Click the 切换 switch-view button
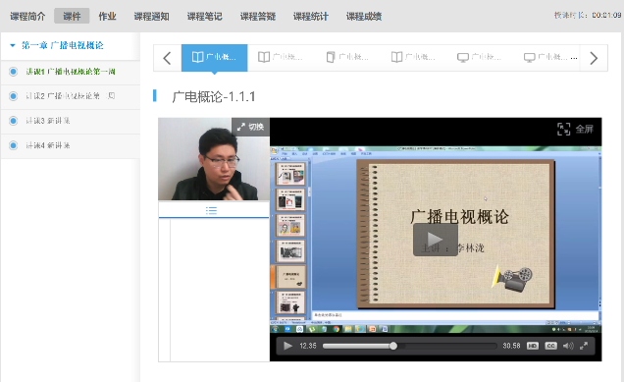The height and width of the screenshot is (382, 624). [x=251, y=127]
